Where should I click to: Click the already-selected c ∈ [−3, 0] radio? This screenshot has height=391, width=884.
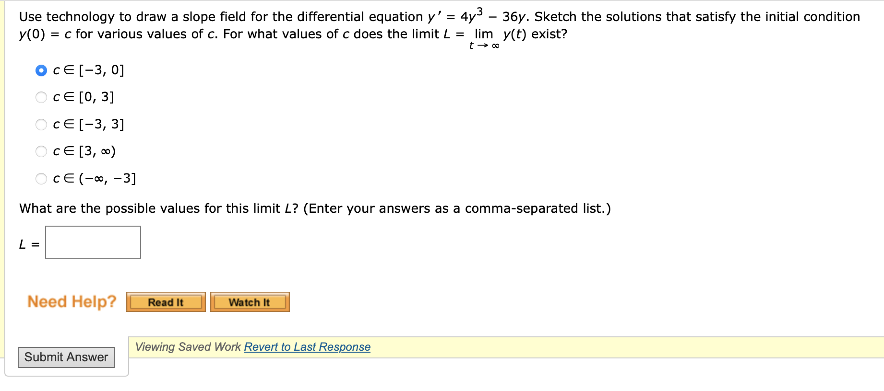[x=41, y=70]
